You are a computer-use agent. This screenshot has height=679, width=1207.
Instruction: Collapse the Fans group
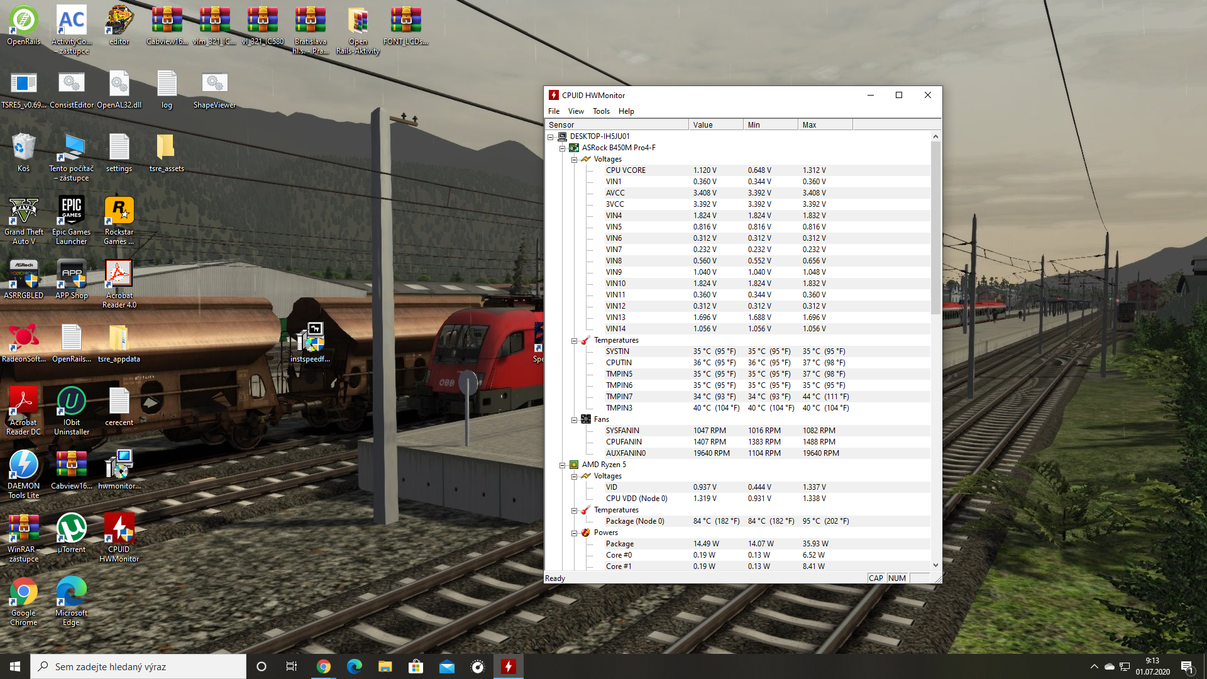tap(574, 420)
